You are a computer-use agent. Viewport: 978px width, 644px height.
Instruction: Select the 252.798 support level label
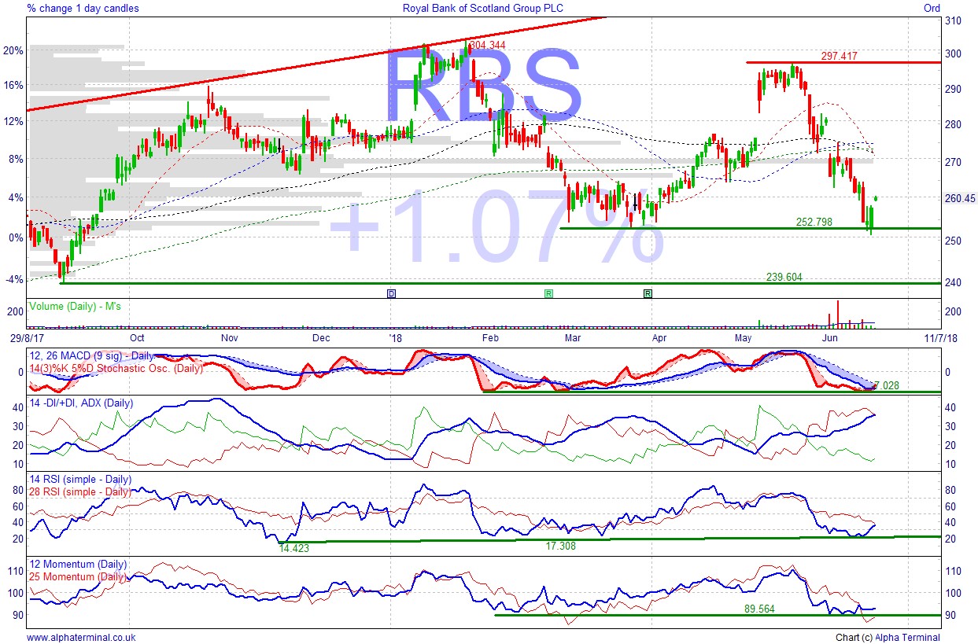[x=814, y=223]
